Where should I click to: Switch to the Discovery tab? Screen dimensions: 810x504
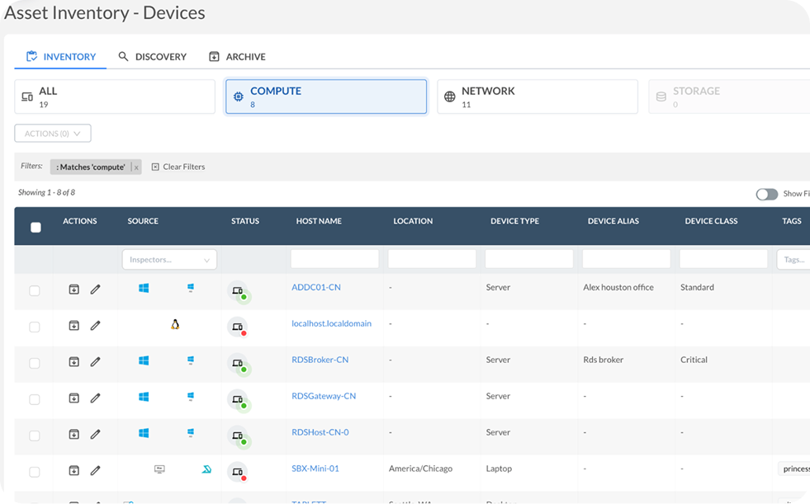coord(153,57)
